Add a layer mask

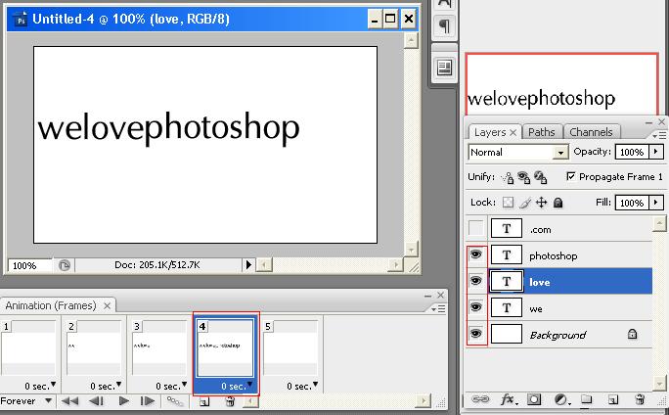[x=533, y=399]
